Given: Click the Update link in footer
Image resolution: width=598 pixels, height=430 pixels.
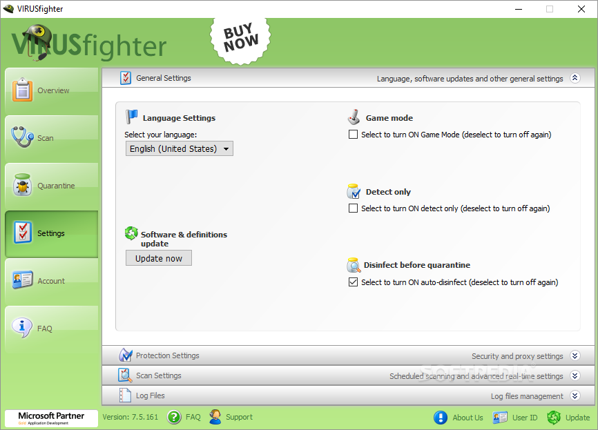Looking at the screenshot, I should (577, 418).
